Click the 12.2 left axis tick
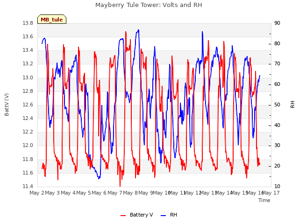Viewport: 299px width, 224px height. [x=28, y=132]
